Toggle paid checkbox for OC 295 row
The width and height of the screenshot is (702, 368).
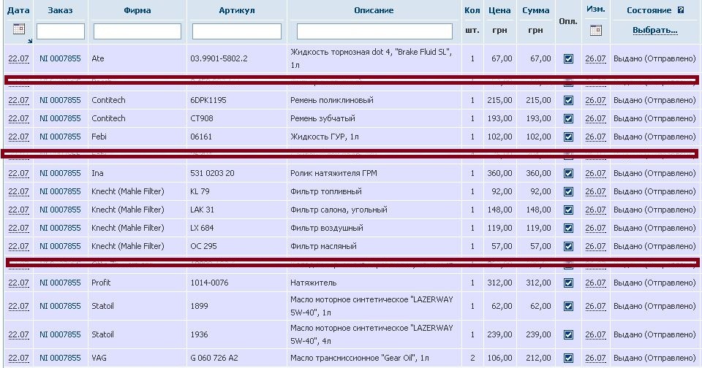point(568,247)
